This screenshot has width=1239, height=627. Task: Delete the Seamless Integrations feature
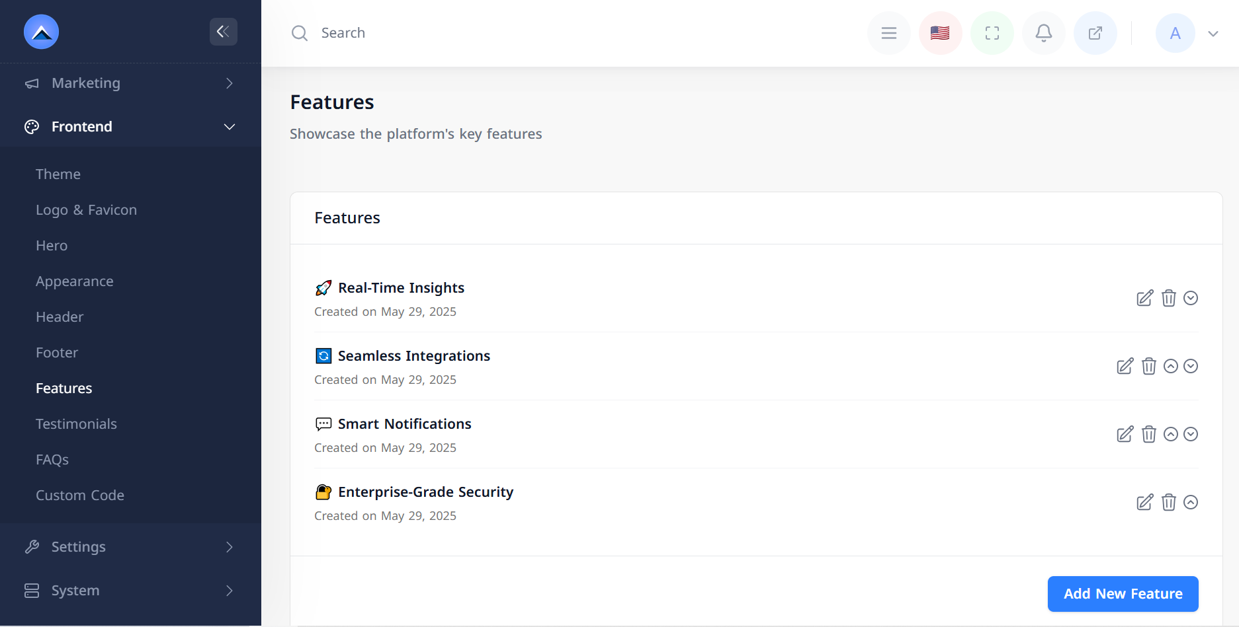click(x=1149, y=366)
